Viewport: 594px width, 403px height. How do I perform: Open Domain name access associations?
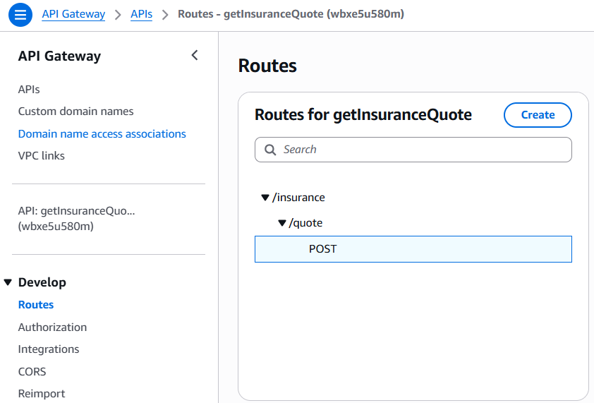(102, 134)
